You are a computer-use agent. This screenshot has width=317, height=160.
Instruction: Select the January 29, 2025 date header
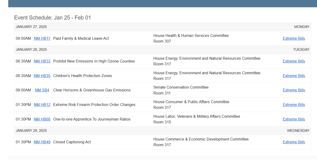31,131
